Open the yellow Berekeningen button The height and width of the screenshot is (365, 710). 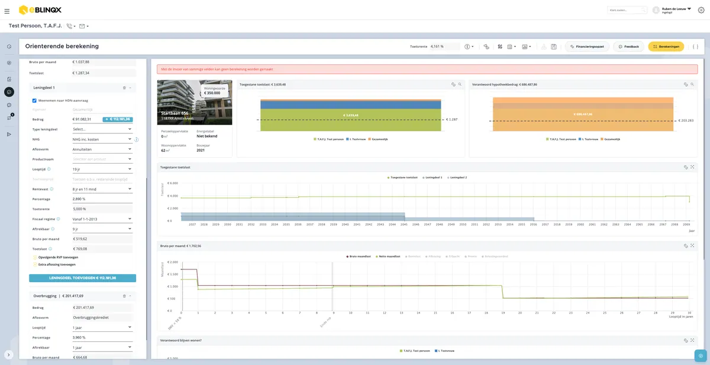[666, 46]
